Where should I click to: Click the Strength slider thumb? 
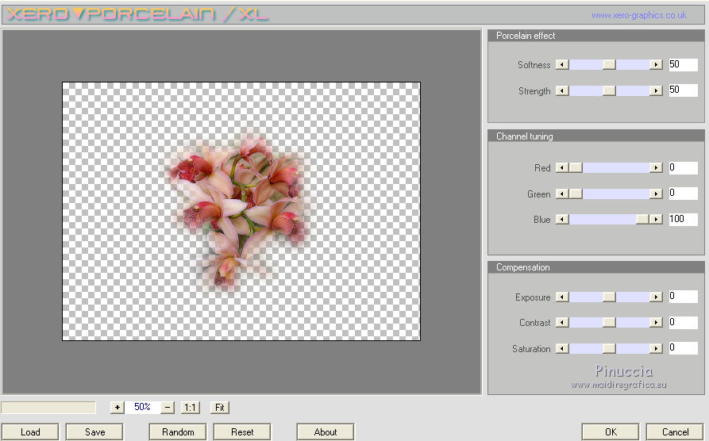609,91
